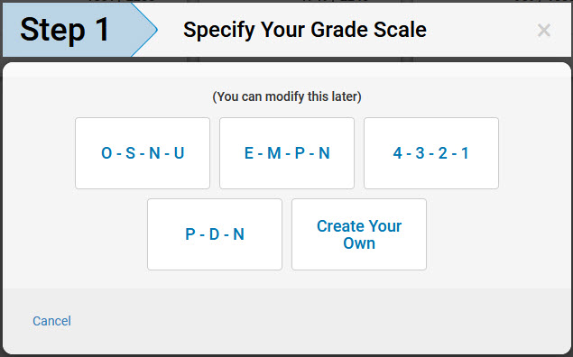Click the number 1 in 4-3-2-1 tile
Screen dimensions: 573x357
point(466,153)
